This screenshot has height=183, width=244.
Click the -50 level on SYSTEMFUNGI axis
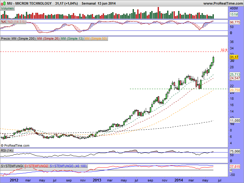coord(232,175)
